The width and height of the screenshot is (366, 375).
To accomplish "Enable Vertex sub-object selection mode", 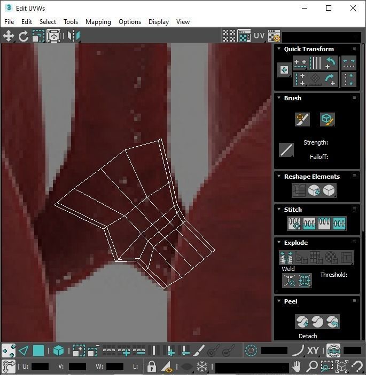I will (9, 351).
